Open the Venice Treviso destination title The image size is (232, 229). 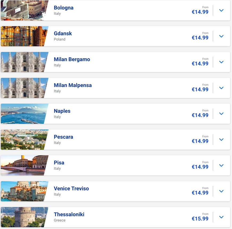[x=71, y=188]
